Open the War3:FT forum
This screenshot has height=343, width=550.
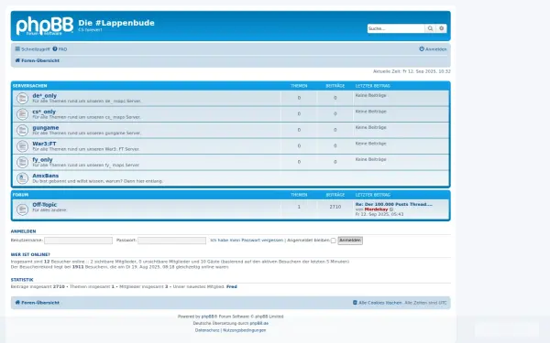(x=44, y=144)
